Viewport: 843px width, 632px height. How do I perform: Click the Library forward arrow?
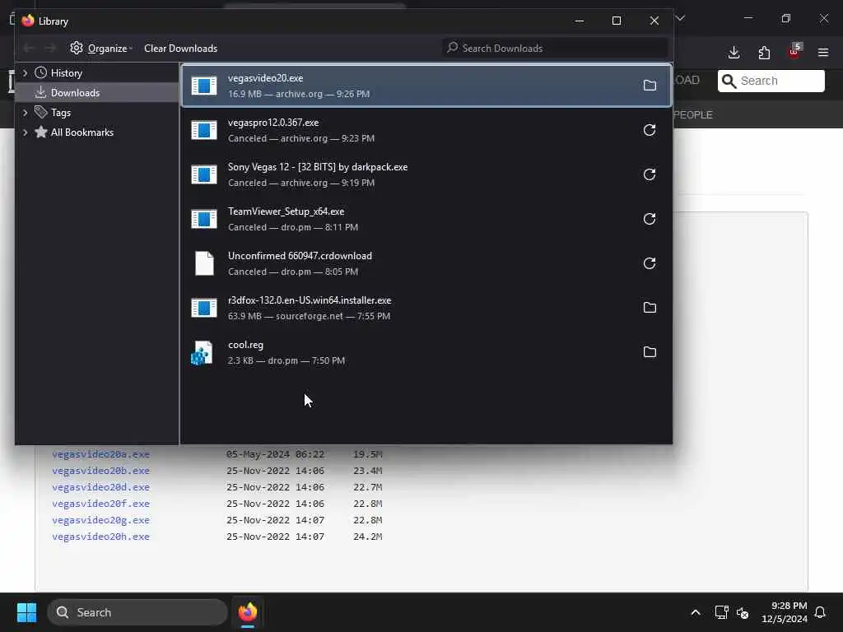pyautogui.click(x=50, y=49)
